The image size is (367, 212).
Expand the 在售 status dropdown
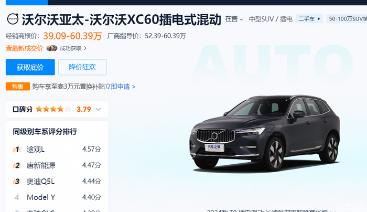pos(234,19)
